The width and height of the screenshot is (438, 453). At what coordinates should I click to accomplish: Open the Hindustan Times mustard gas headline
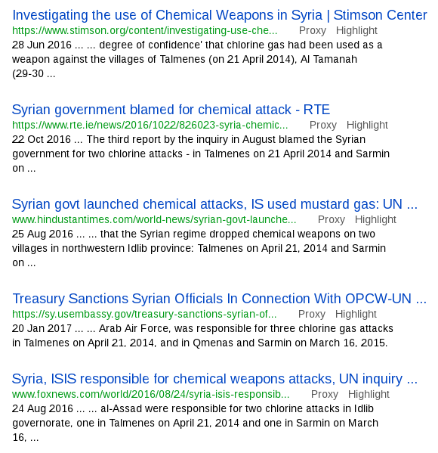coord(214,204)
